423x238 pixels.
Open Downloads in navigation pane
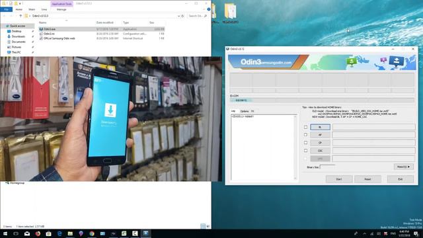(18, 36)
